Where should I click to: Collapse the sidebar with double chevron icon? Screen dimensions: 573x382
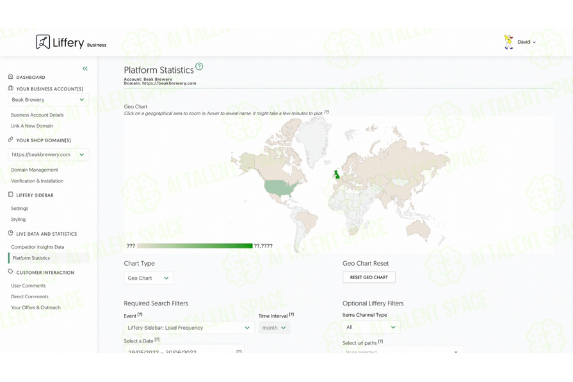(85, 68)
